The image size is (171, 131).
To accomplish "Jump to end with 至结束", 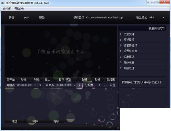I will click(111, 80).
